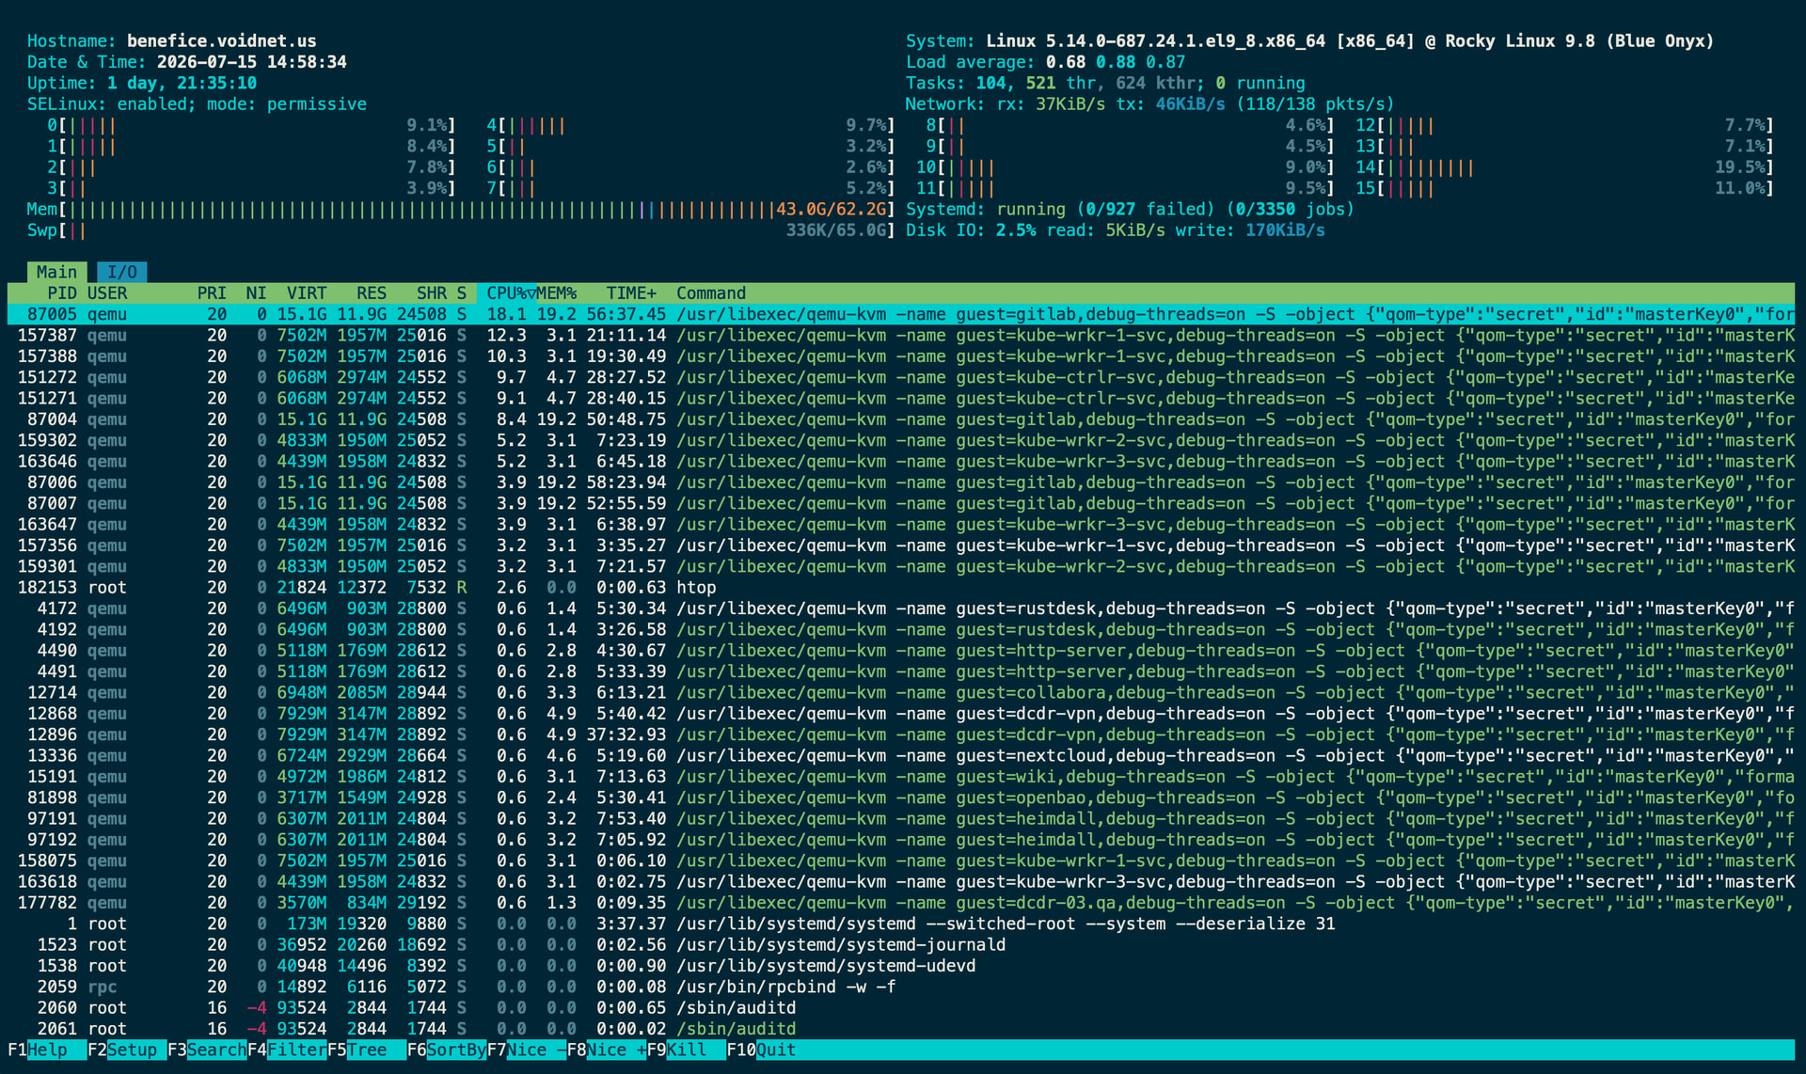Select process row PID 159302
The width and height of the screenshot is (1806, 1074).
pyautogui.click(x=901, y=440)
